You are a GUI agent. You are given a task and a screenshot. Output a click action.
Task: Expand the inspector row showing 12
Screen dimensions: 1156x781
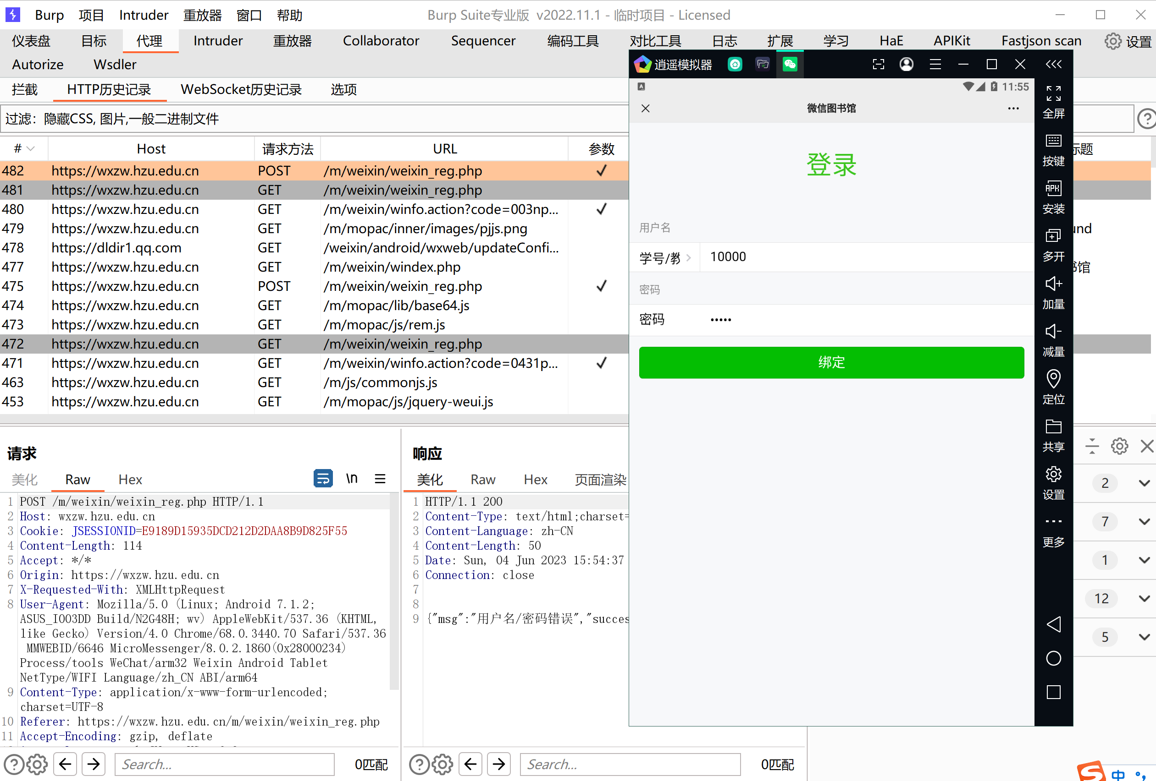tap(1144, 599)
